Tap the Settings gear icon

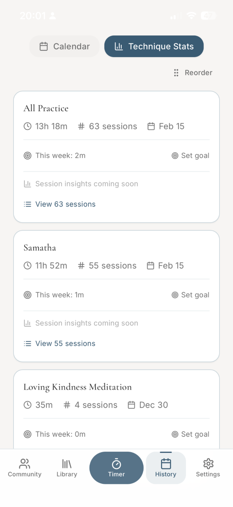(208, 463)
